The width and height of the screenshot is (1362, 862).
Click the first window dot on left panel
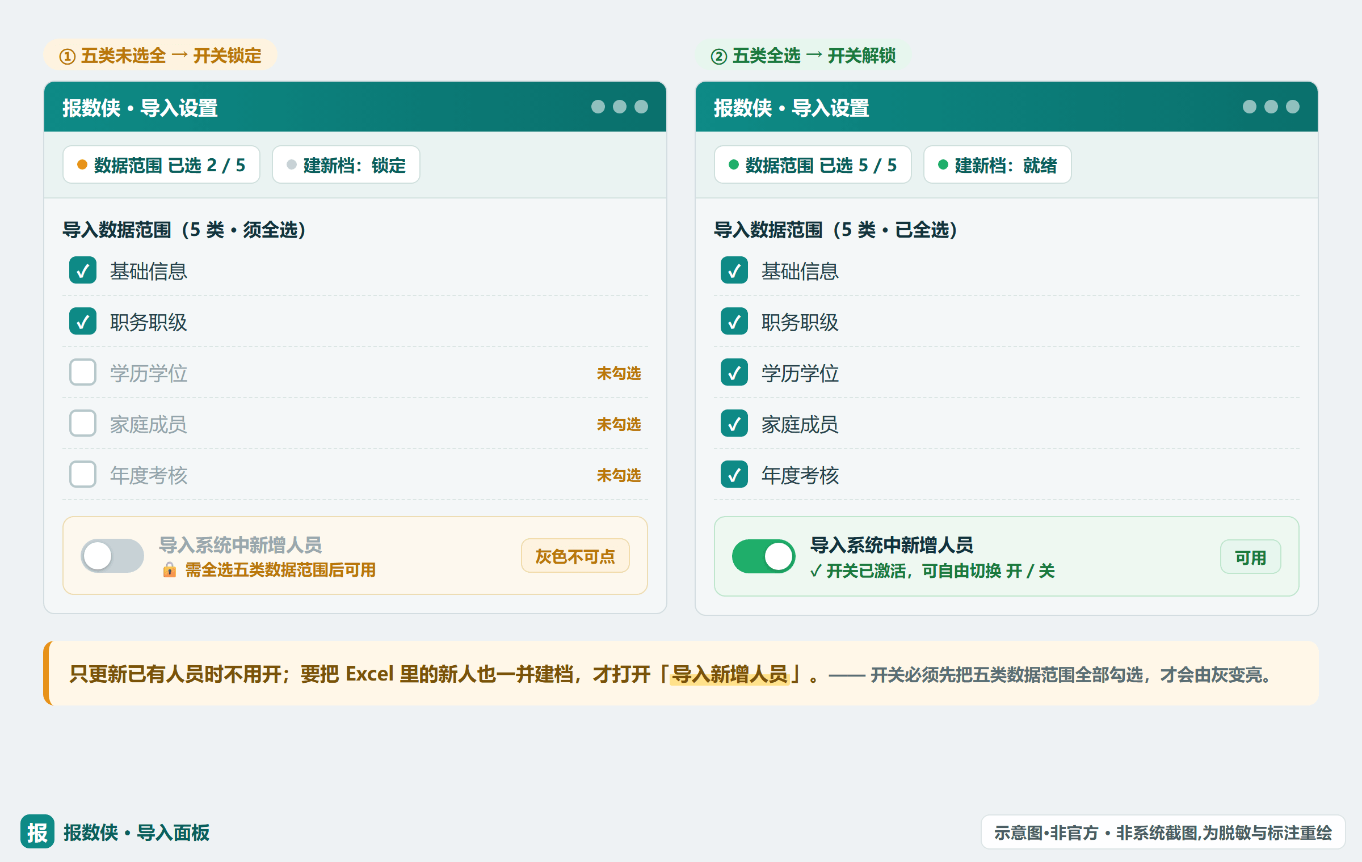(x=598, y=107)
